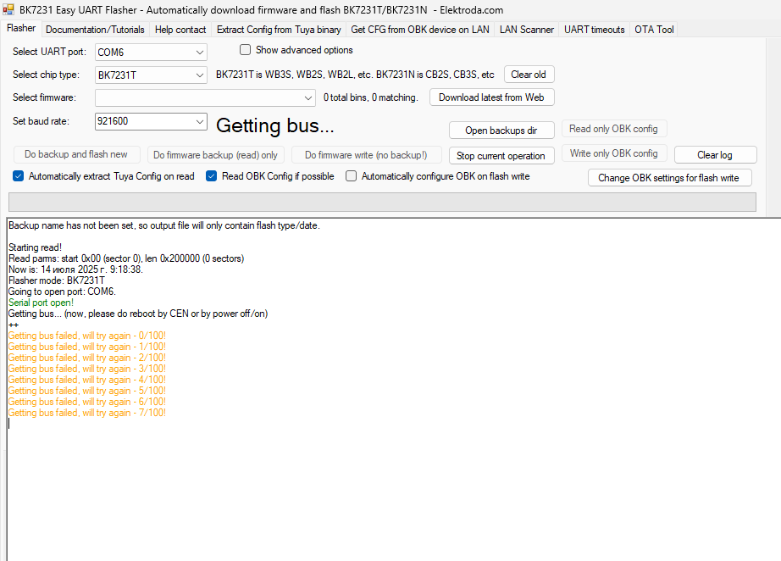Expand the baud rate 921600 dropdown
This screenshot has width=781, height=561.
tap(199, 121)
